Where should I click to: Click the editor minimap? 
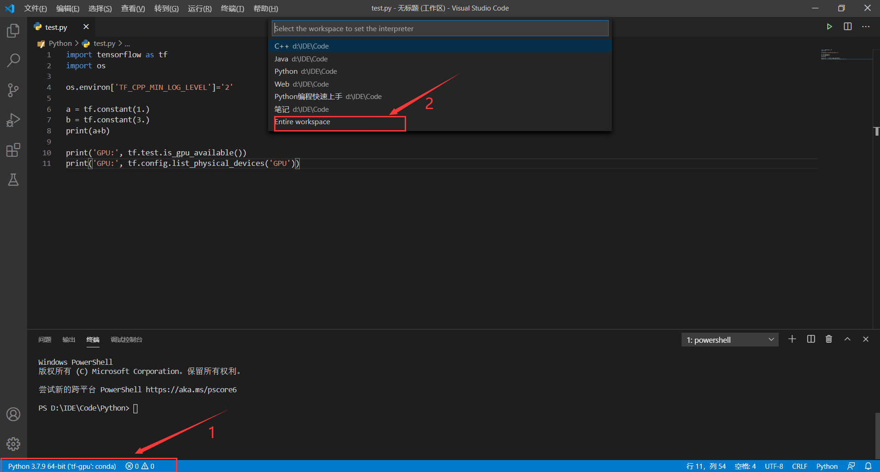[846, 55]
